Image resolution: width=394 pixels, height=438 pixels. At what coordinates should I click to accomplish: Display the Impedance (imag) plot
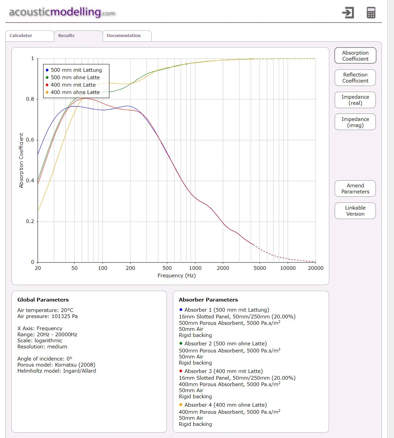click(355, 122)
